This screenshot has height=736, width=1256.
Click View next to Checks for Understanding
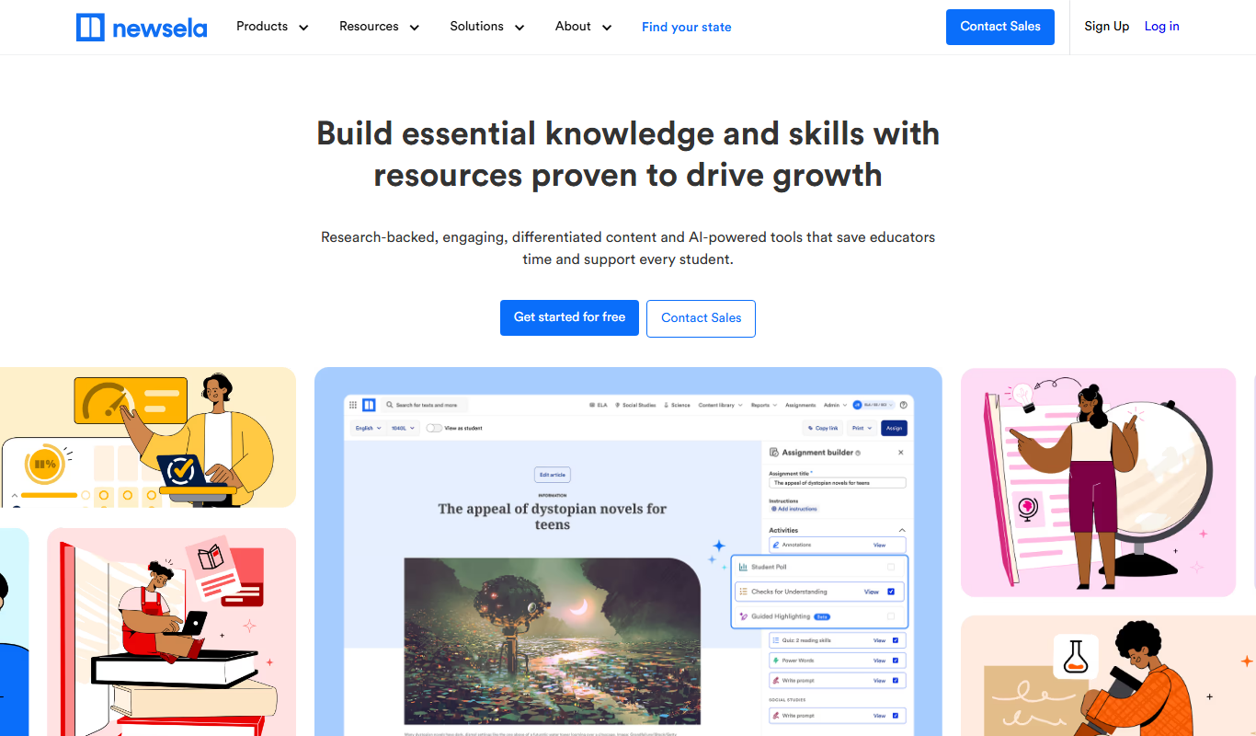click(x=872, y=592)
